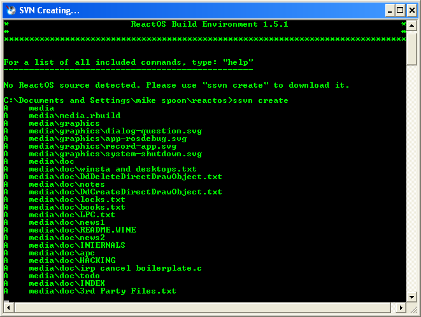Click the record-app.svg file line
The width and height of the screenshot is (421, 317).
click(90, 146)
